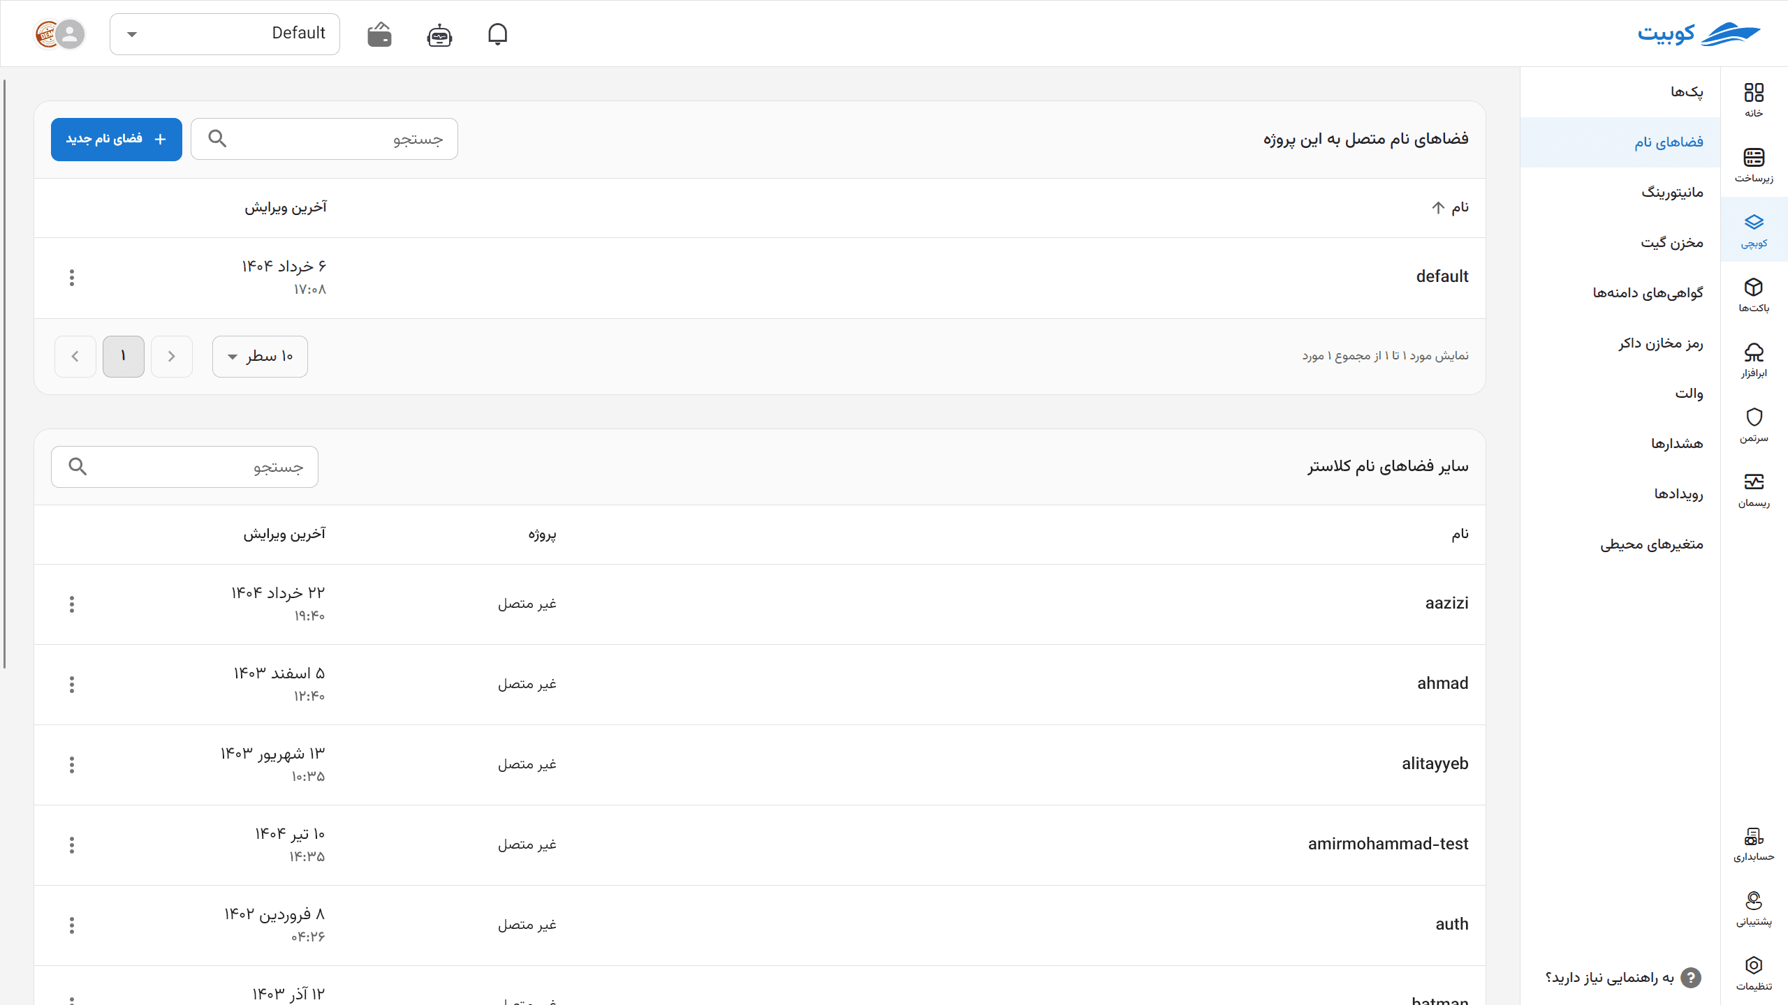
Task: Sort by نام column arrow
Action: 1438,208
